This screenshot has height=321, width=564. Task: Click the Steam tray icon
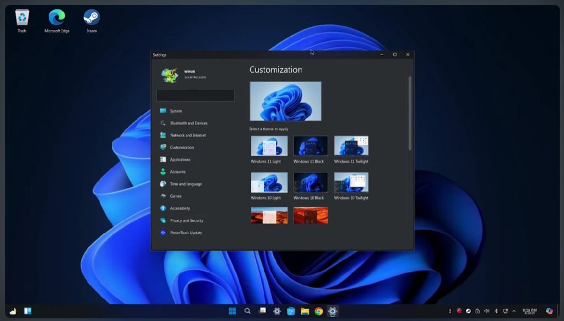coord(468,311)
